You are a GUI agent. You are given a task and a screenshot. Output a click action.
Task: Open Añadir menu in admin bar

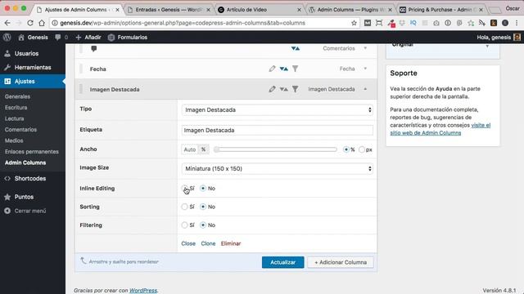click(x=88, y=38)
